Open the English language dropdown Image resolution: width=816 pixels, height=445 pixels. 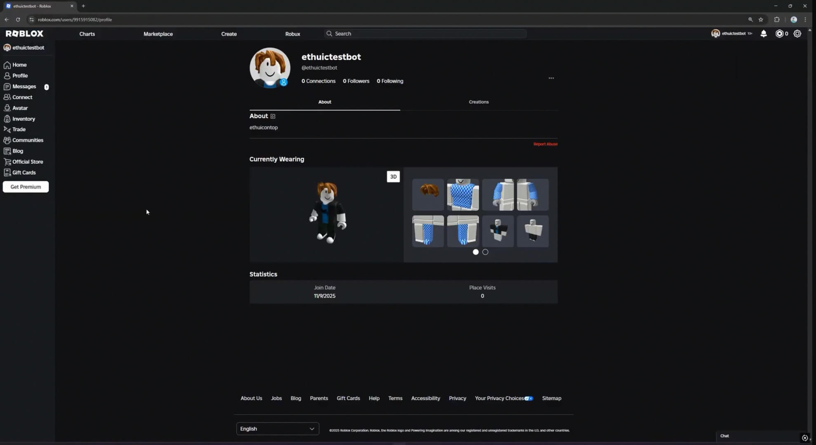click(277, 429)
